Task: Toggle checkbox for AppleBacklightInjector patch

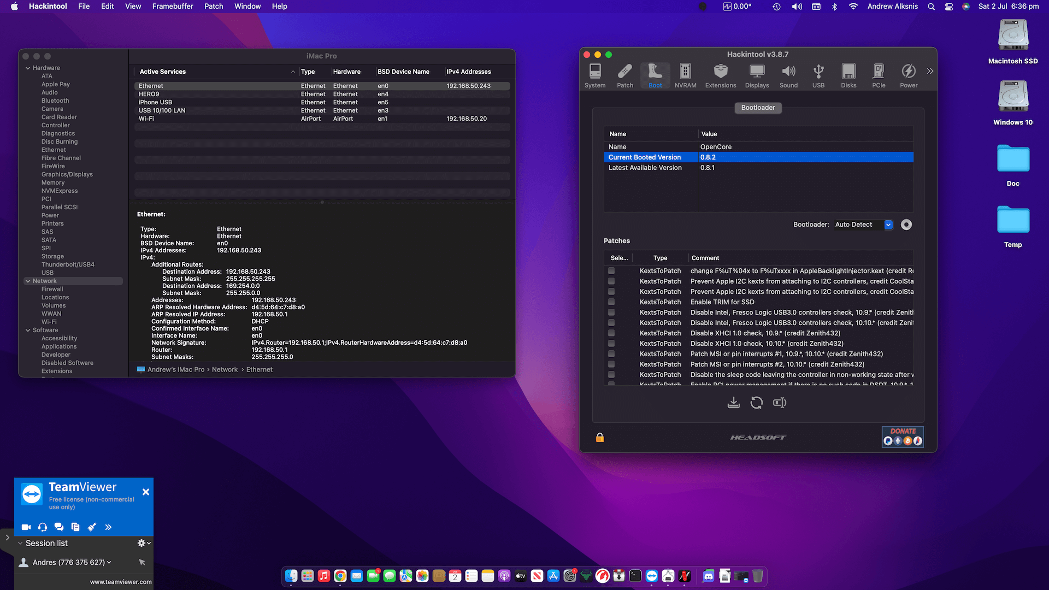Action: 611,271
